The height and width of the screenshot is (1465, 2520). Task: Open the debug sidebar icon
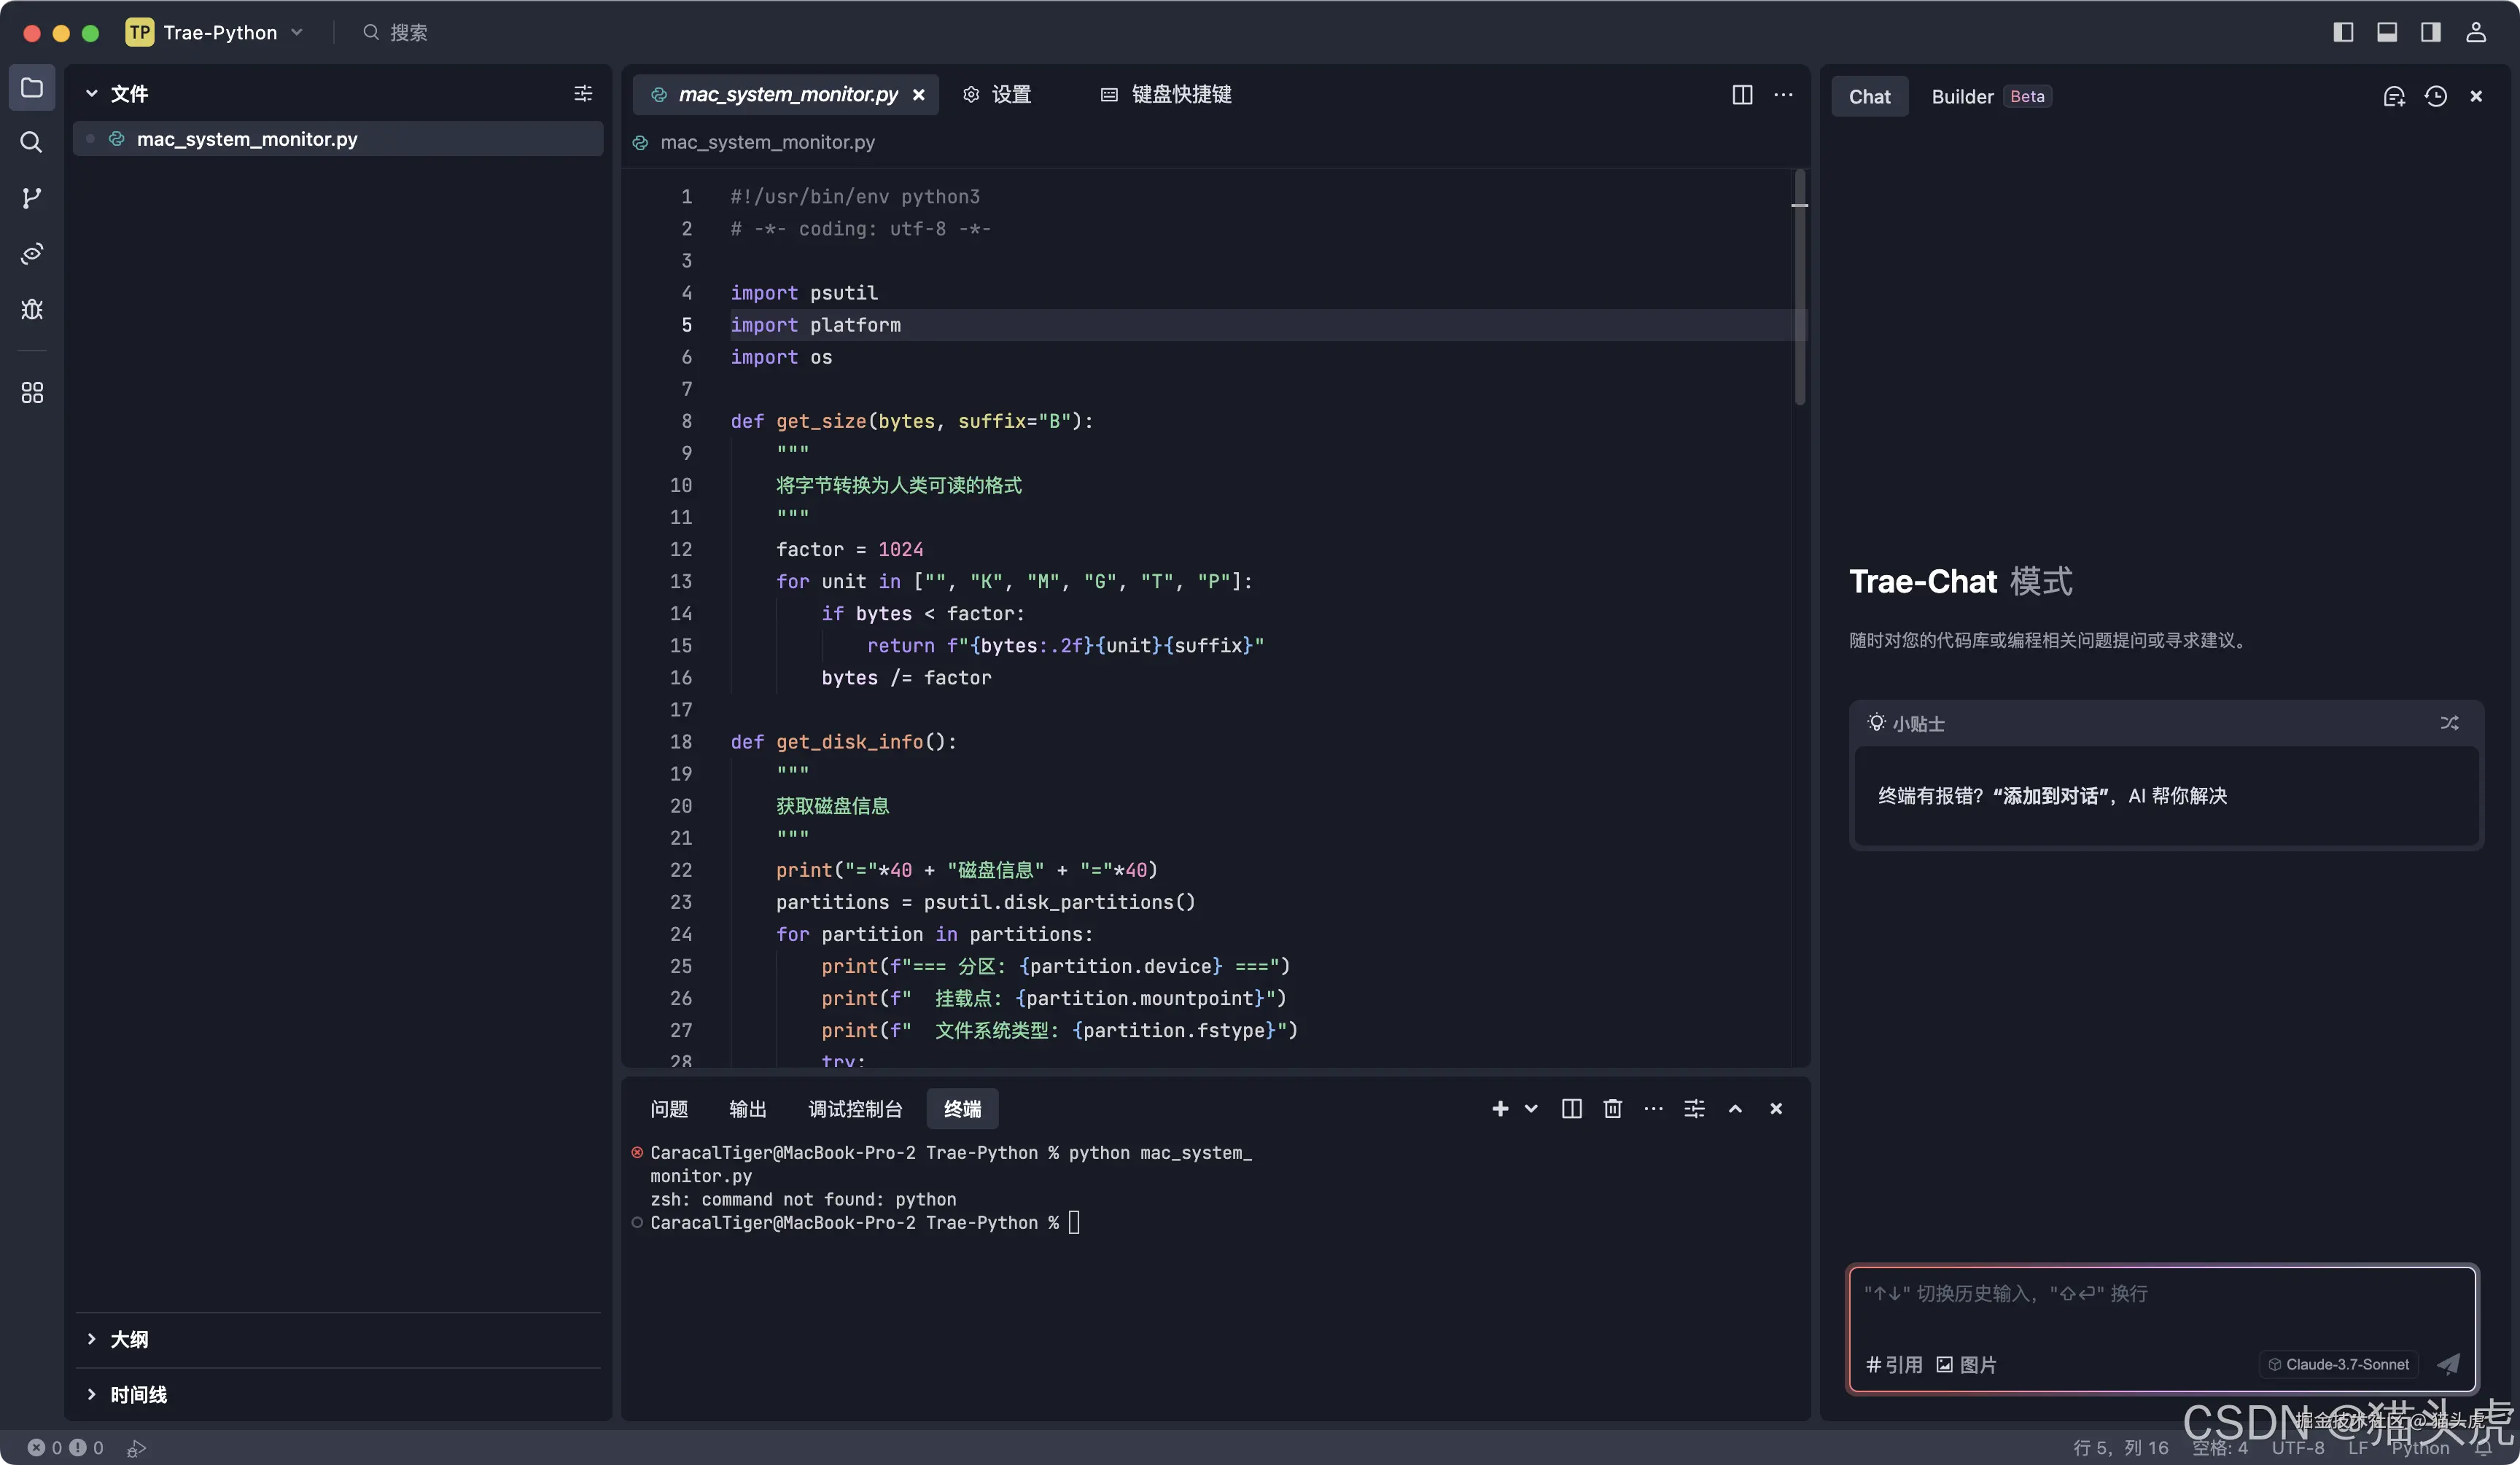pyautogui.click(x=32, y=310)
